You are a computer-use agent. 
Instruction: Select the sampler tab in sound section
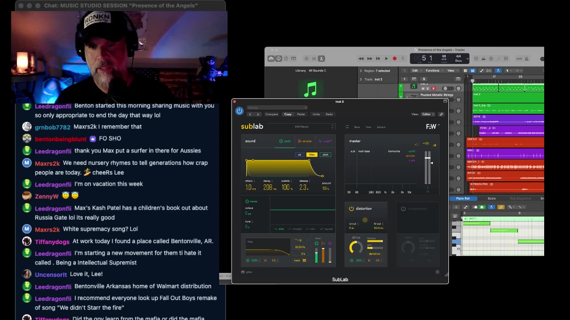point(305,141)
